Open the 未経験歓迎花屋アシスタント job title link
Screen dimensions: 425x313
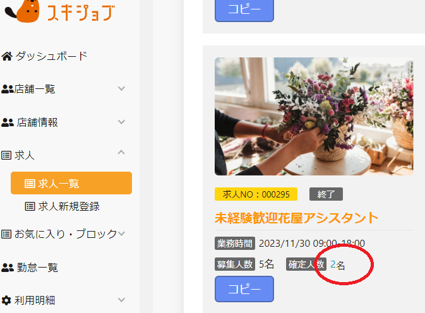(x=296, y=218)
